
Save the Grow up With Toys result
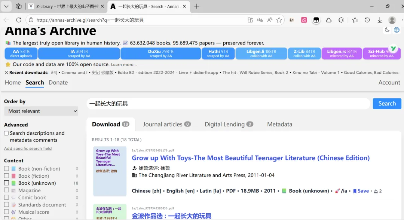point(361,191)
